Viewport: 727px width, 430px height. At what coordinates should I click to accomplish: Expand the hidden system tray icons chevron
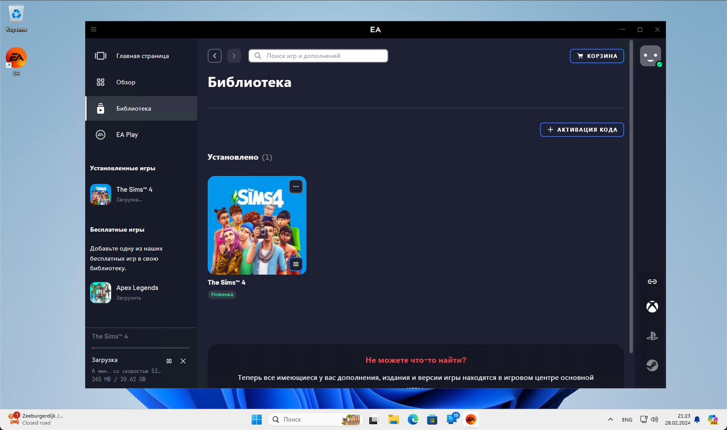coord(610,420)
